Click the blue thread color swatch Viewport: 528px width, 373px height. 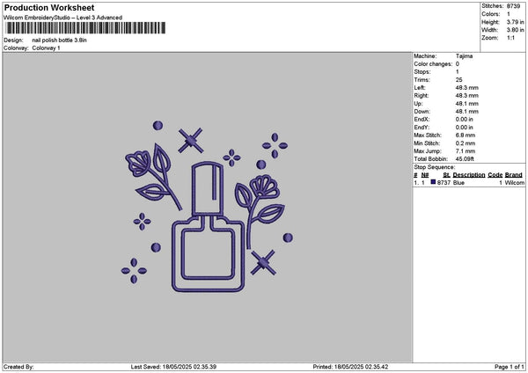pos(434,183)
